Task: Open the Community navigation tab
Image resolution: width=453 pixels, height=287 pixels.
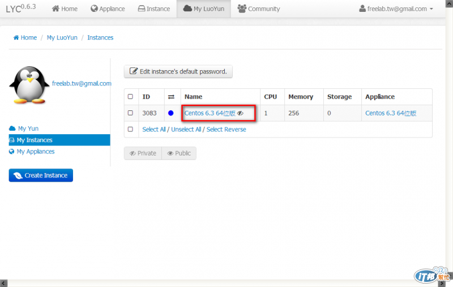Action: click(x=259, y=9)
